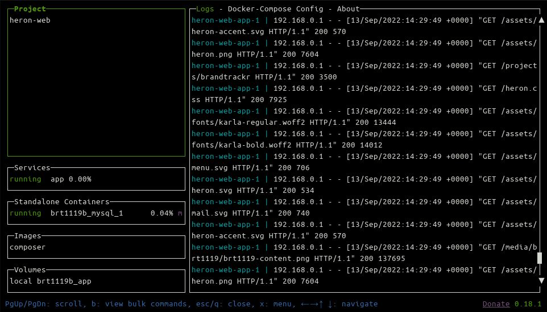Click log line for menu.svg
Image resolution: width=547 pixels, height=312 pixels.
tap(364, 162)
